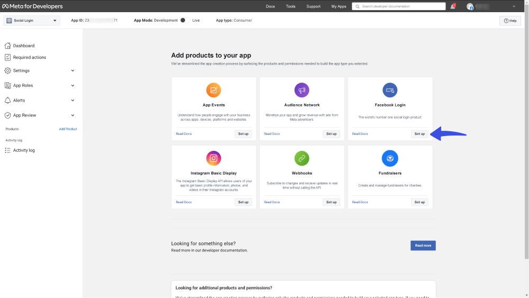Open the Support menu
Viewport: 529px width, 298px height.
tap(313, 6)
